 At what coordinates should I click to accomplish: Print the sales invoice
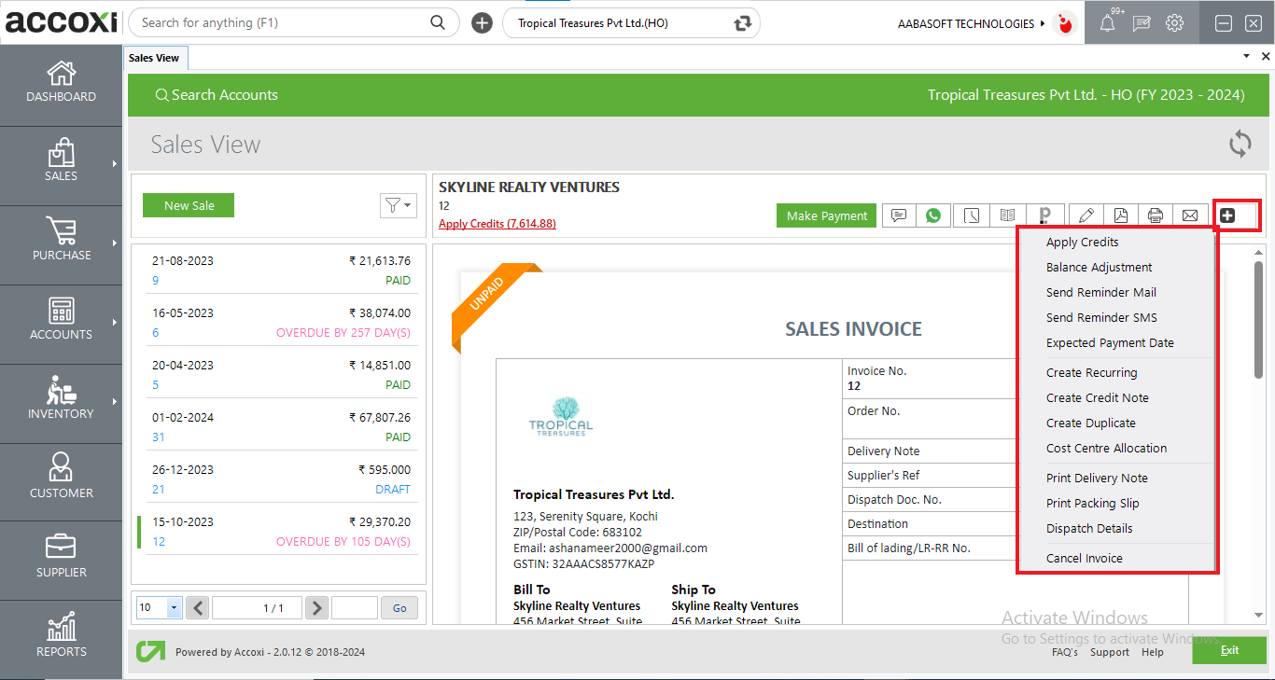pyautogui.click(x=1156, y=215)
